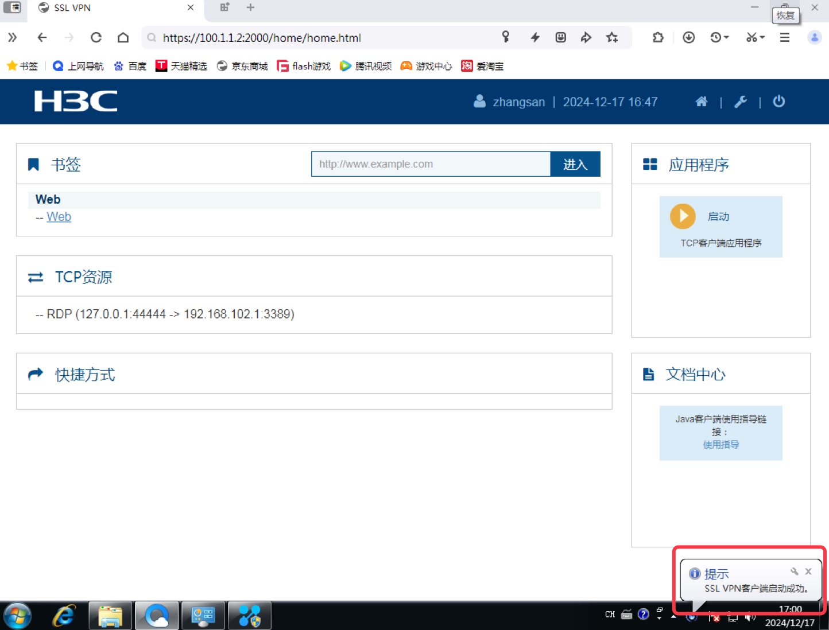Open the control panel taskbar icon
829x630 pixels.
(203, 616)
